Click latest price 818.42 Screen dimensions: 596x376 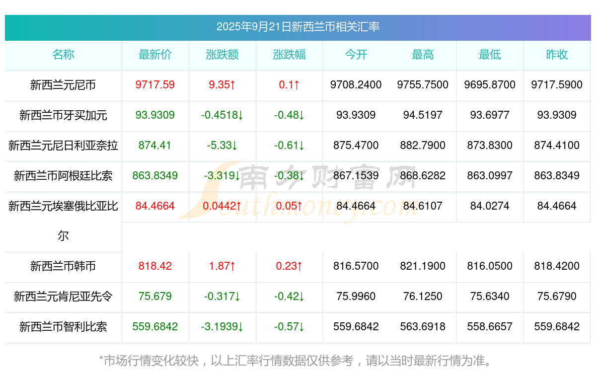pyautogui.click(x=155, y=266)
